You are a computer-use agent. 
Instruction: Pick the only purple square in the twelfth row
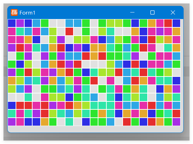coord(36,114)
